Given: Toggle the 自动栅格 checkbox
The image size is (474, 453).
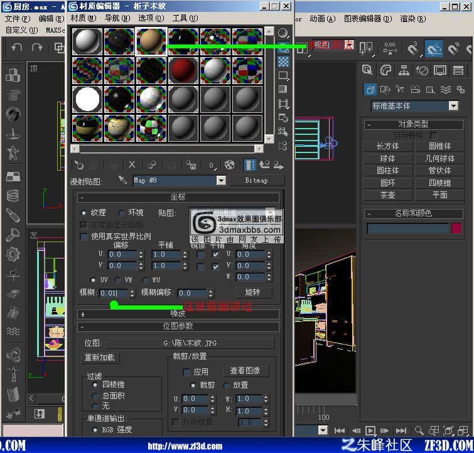Looking at the screenshot, I should [x=433, y=135].
